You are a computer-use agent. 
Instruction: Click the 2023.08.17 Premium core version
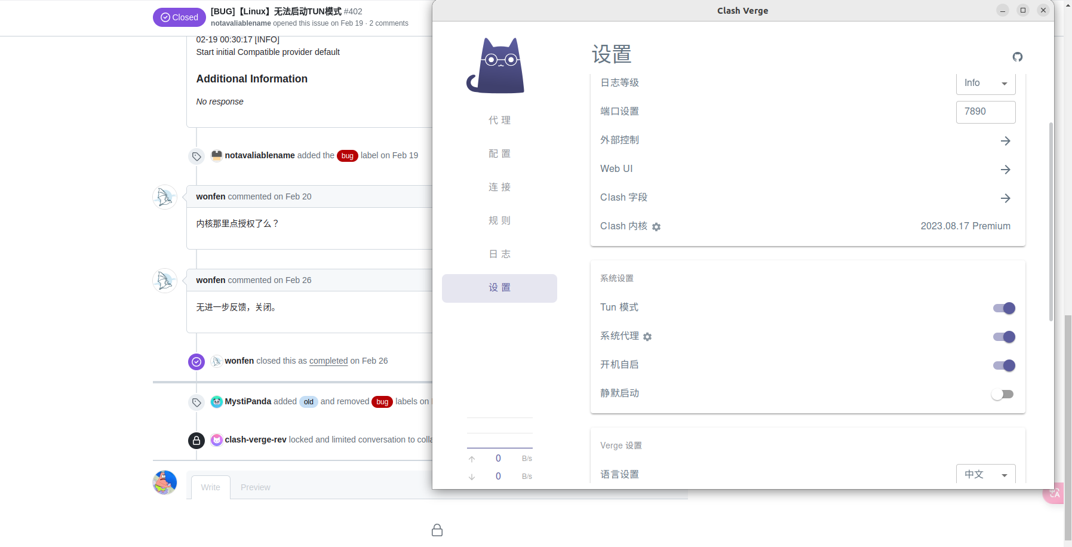point(966,226)
